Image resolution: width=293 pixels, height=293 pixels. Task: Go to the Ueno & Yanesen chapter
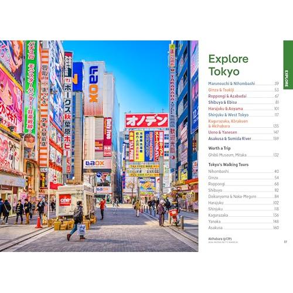[243, 132]
